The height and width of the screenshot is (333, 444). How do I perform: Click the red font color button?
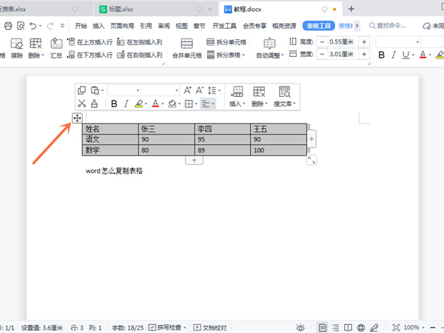(423, 55)
